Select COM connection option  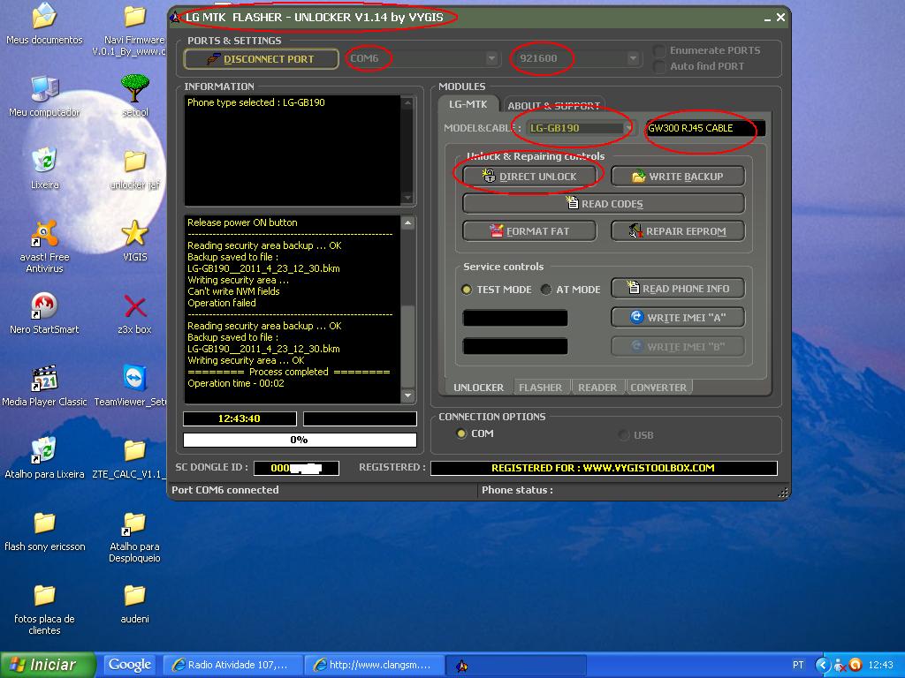click(x=460, y=433)
